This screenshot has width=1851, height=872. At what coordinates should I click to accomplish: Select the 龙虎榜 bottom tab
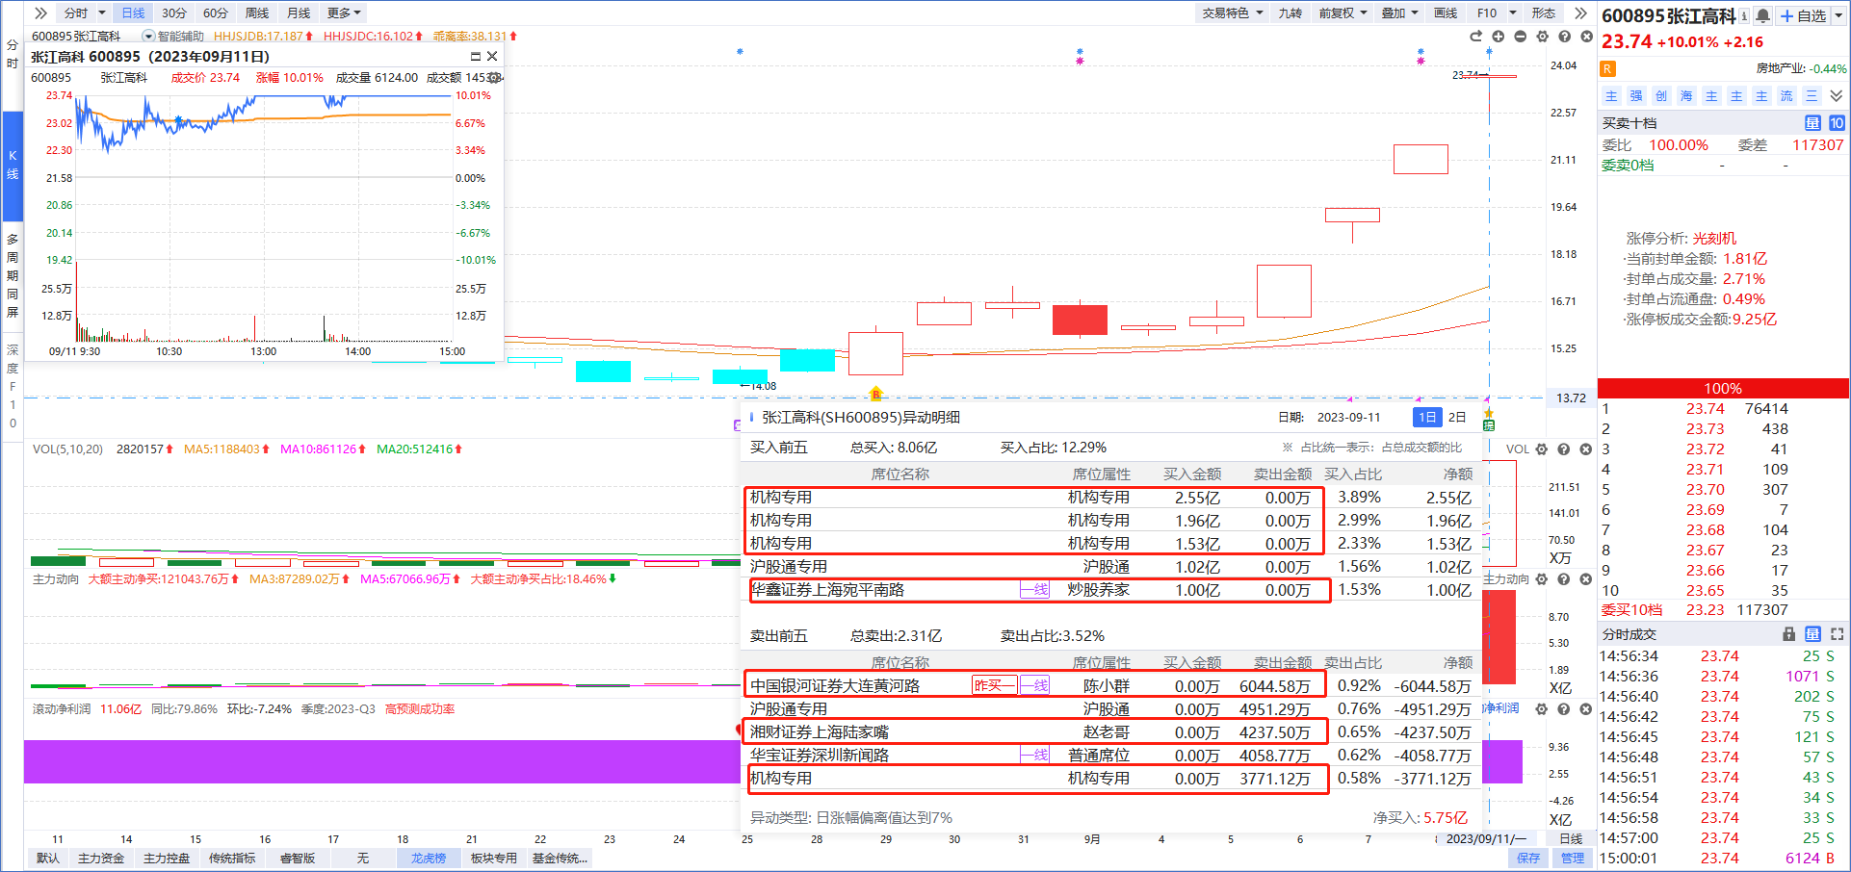(429, 858)
